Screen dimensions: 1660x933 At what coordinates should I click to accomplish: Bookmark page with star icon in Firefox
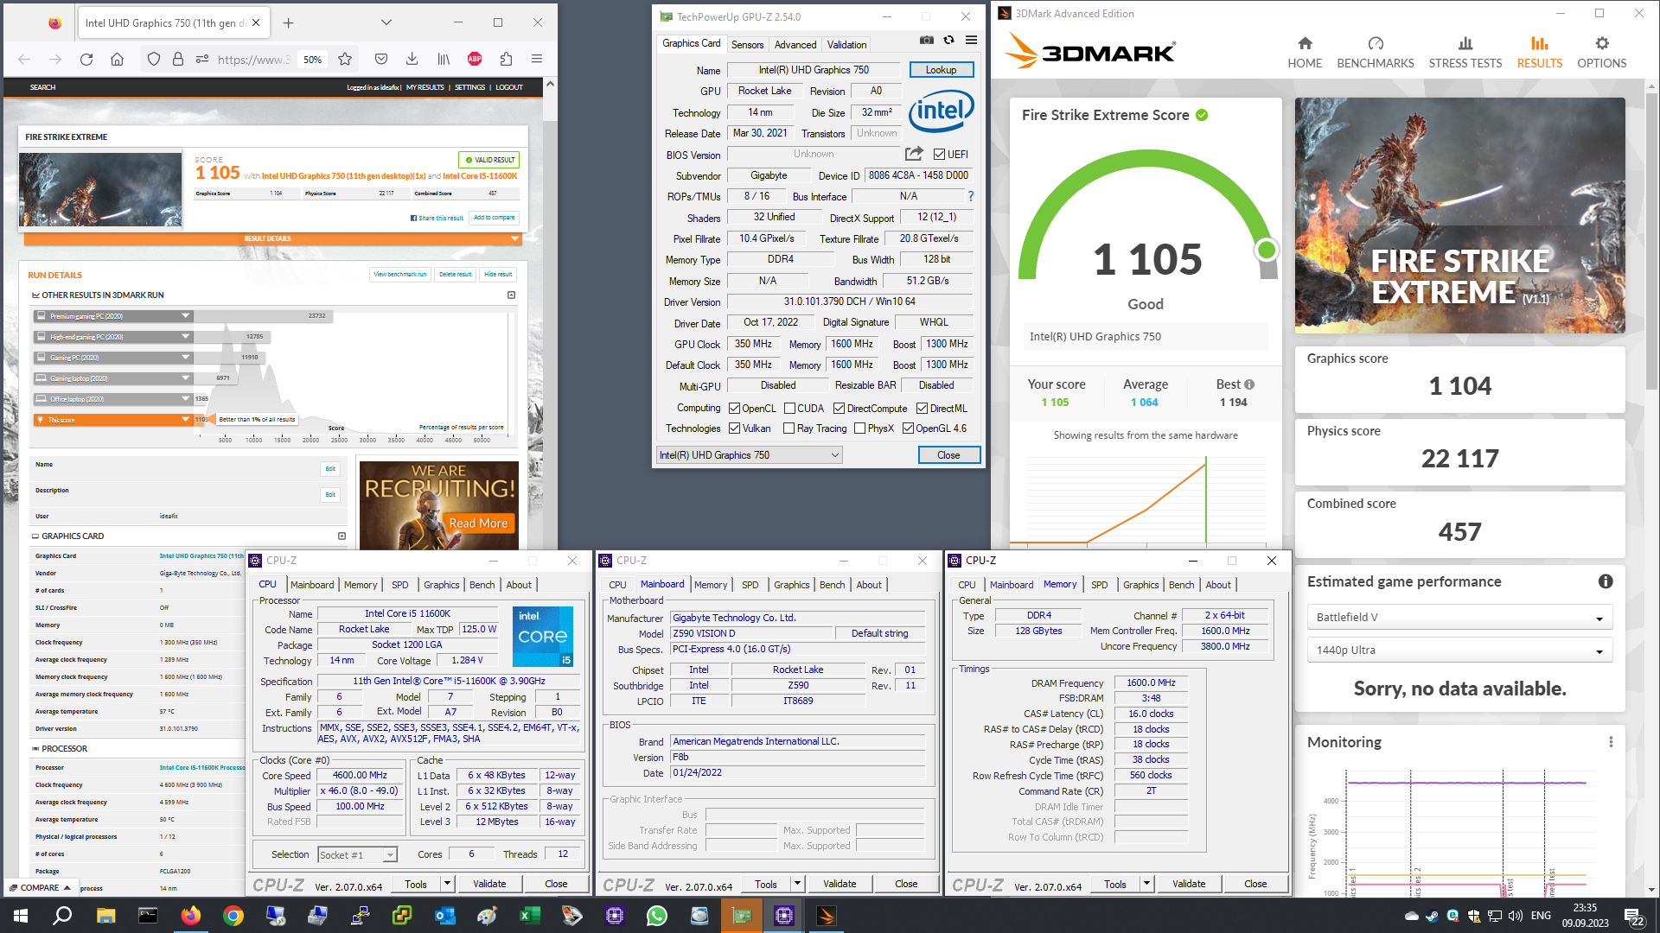click(x=345, y=59)
